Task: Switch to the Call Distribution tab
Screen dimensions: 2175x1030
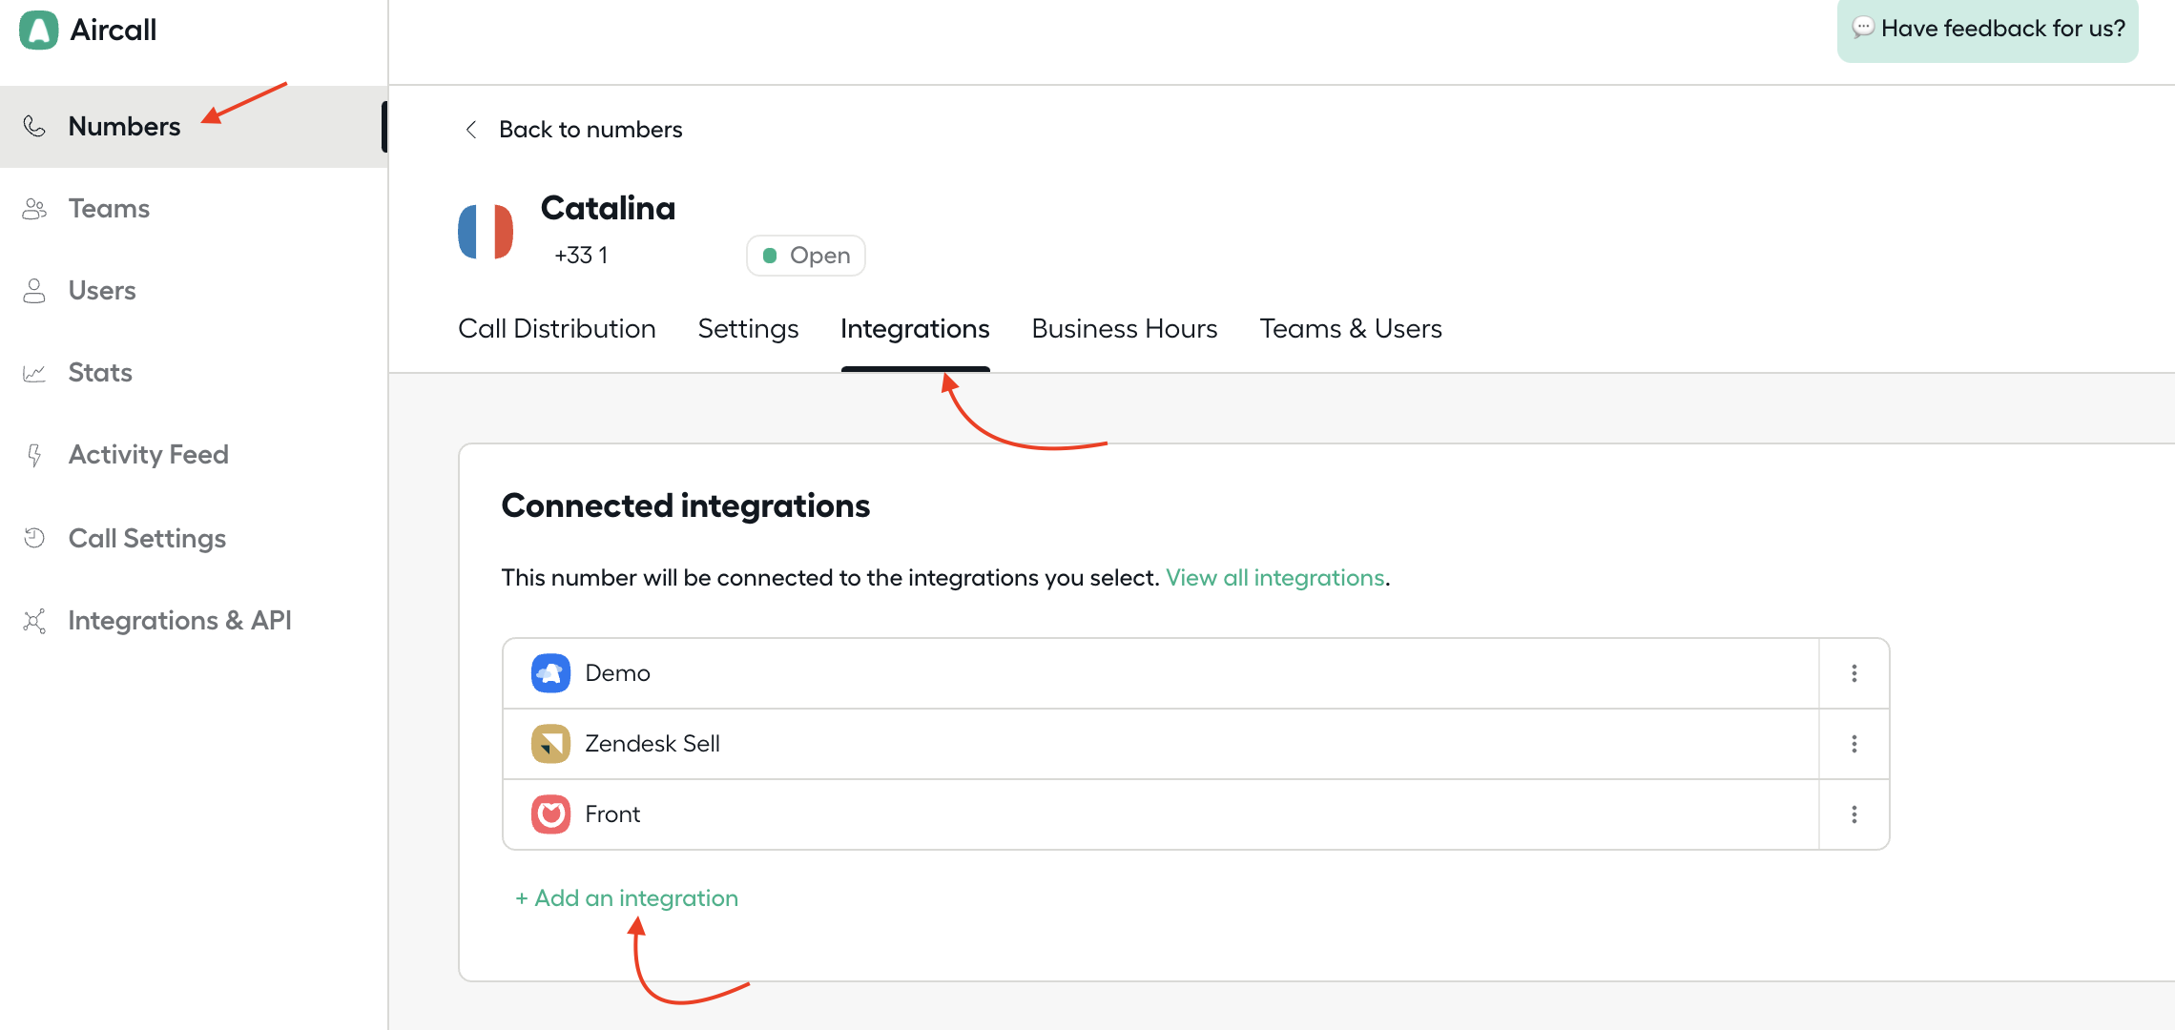Action: [x=557, y=329]
